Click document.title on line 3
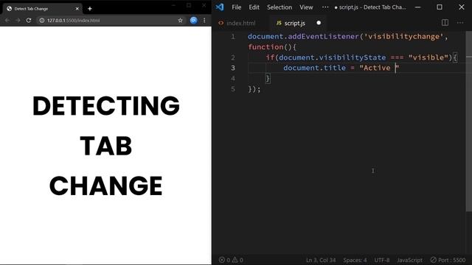This screenshot has width=472, height=265. 314,68
